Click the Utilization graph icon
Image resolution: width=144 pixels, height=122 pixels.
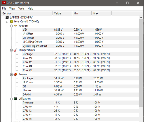point(16,99)
